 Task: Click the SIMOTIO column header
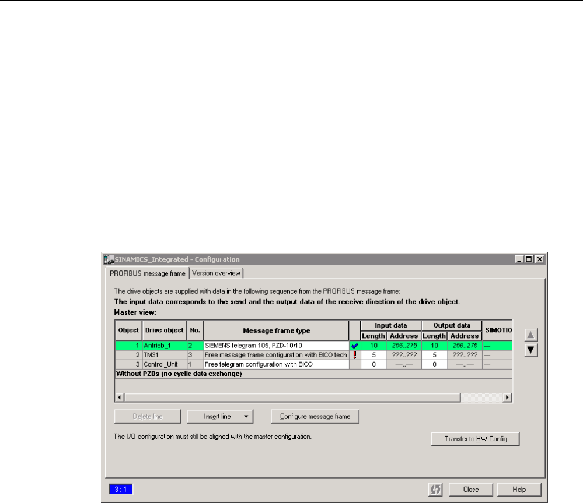click(497, 330)
